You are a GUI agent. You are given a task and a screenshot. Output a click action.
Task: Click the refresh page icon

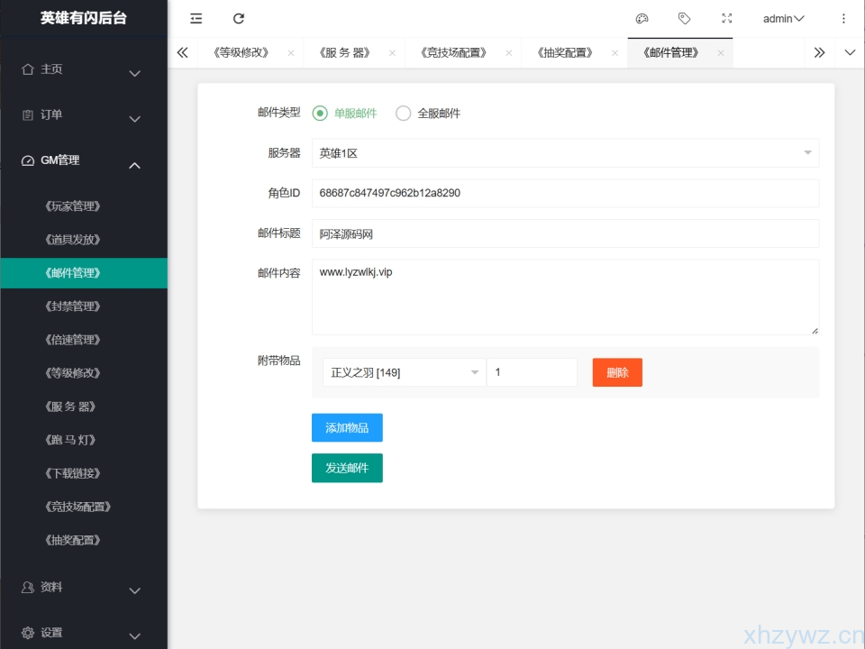point(239,18)
